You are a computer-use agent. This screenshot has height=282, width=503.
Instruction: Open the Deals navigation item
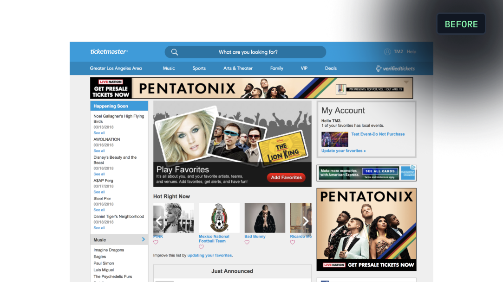pyautogui.click(x=331, y=69)
